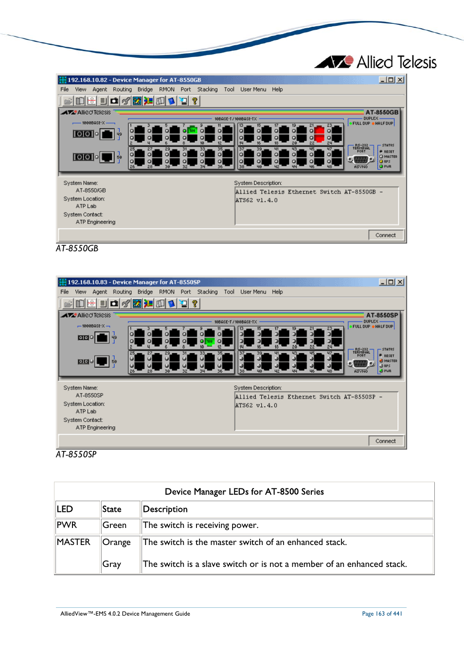Open the Stacking menu in the AT-8550GB window
This screenshot has height=658, width=464.
[x=207, y=90]
